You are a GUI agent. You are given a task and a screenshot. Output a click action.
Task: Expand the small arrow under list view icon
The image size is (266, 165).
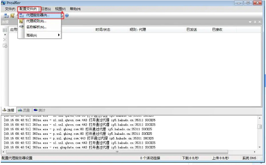[5, 34]
